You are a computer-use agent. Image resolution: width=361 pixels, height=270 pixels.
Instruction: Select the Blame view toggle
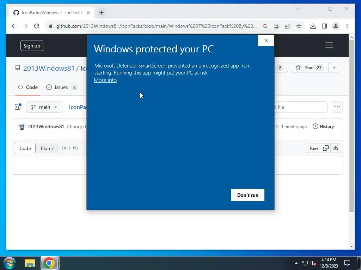[x=48, y=148]
